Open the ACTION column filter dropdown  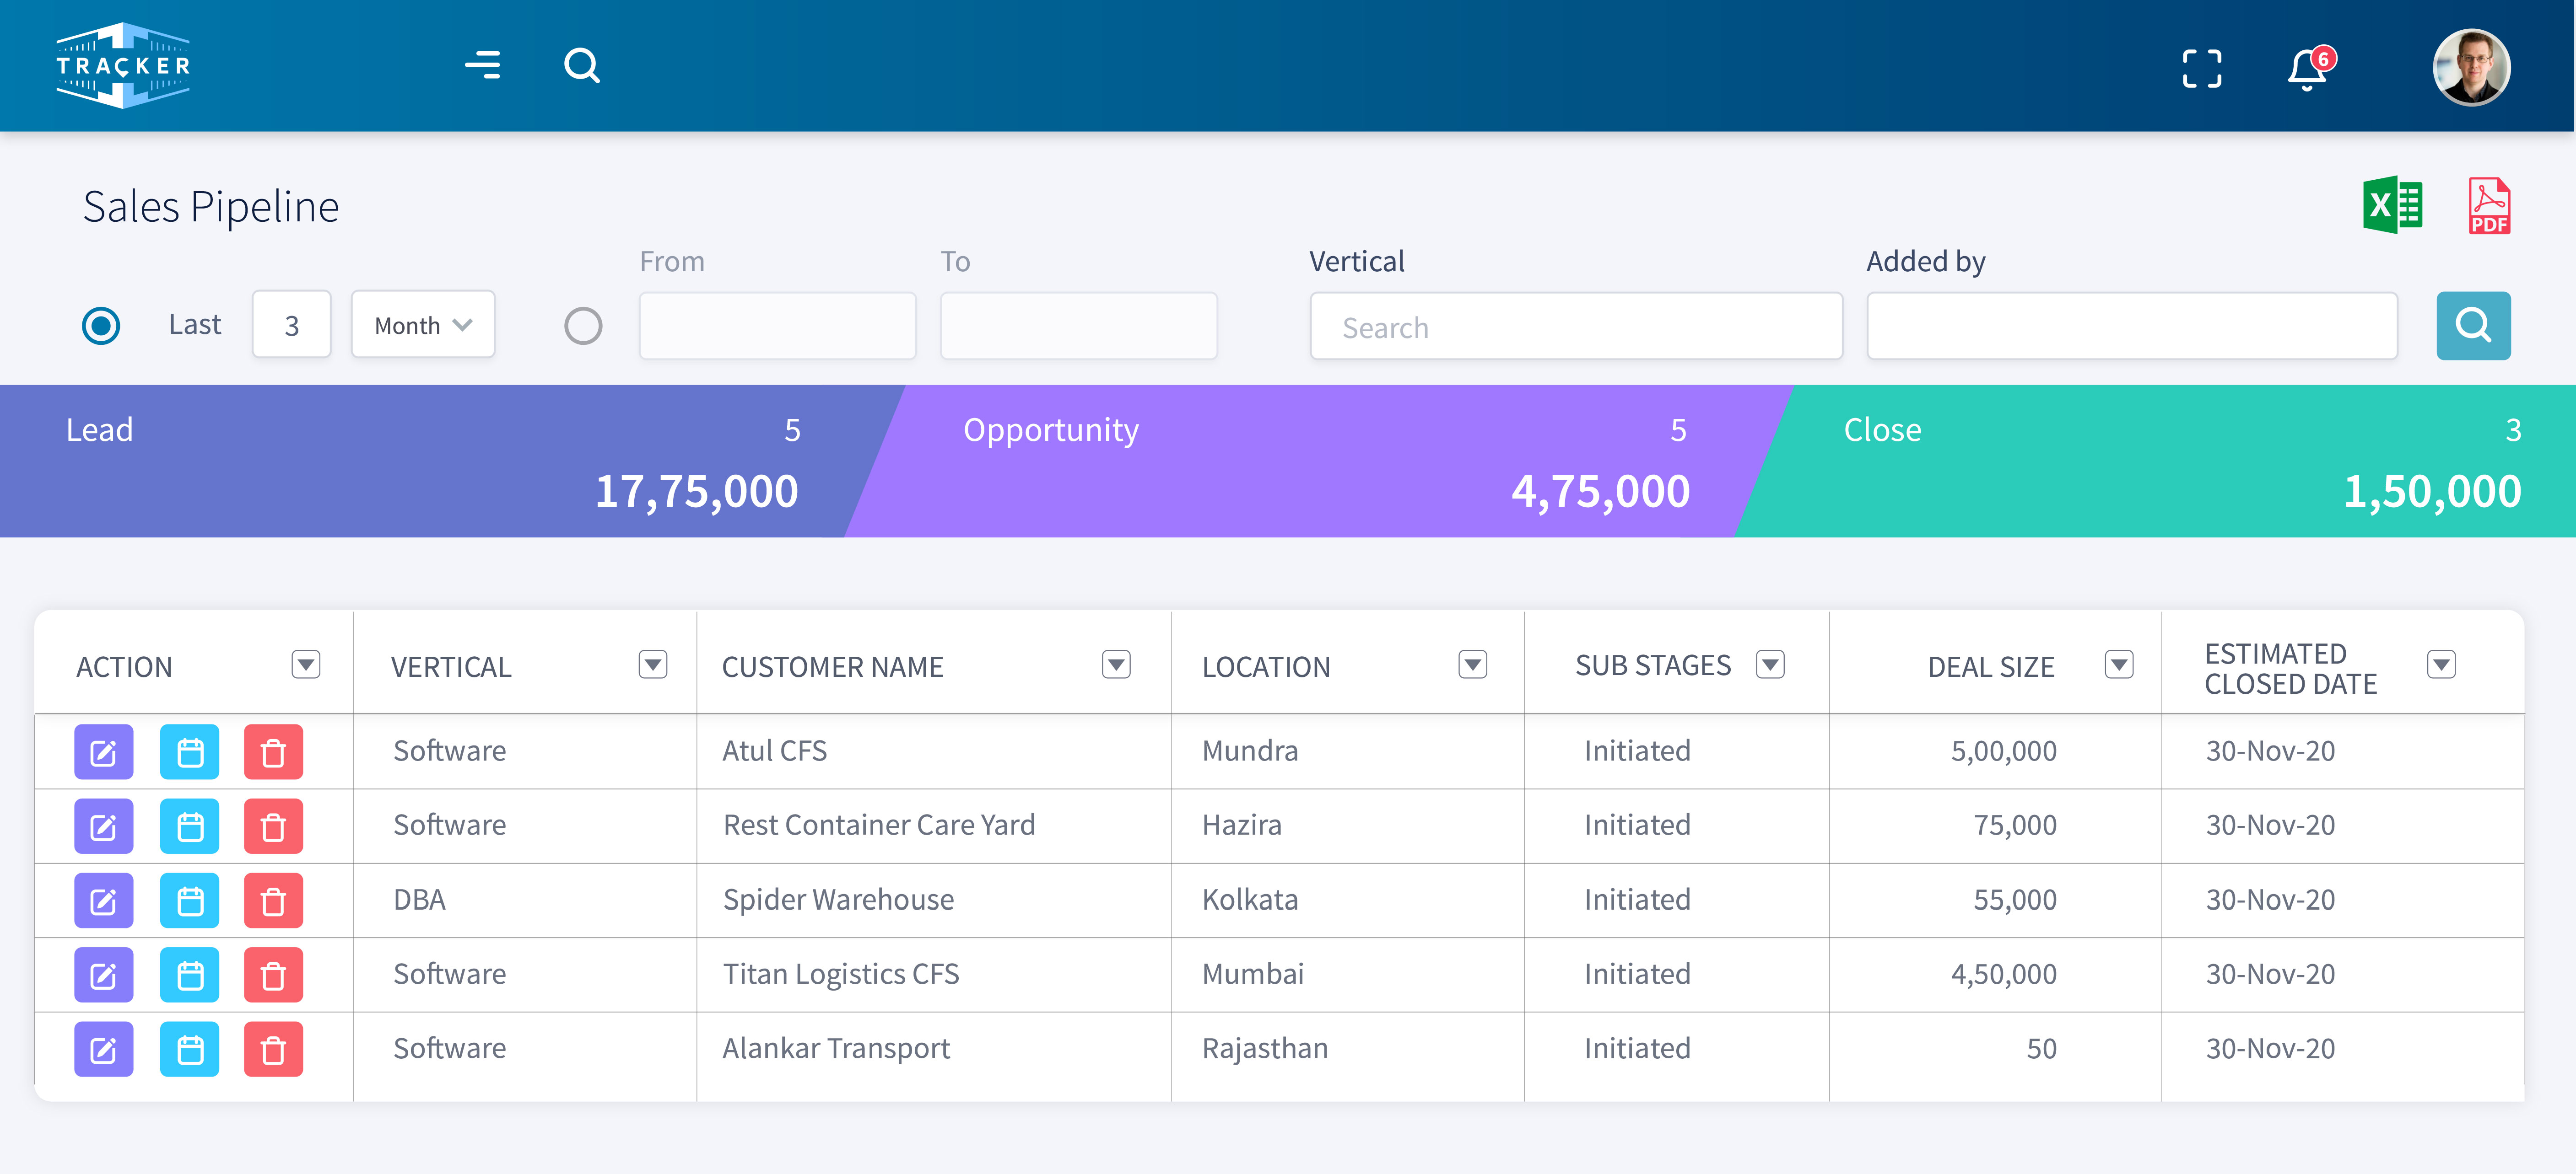306,665
